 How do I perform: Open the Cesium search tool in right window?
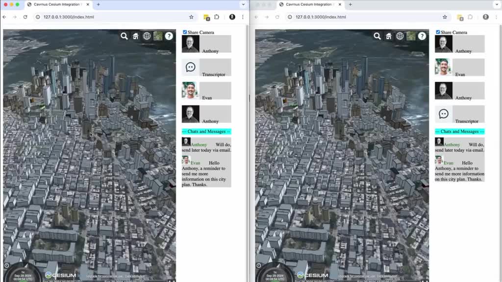coord(377,36)
